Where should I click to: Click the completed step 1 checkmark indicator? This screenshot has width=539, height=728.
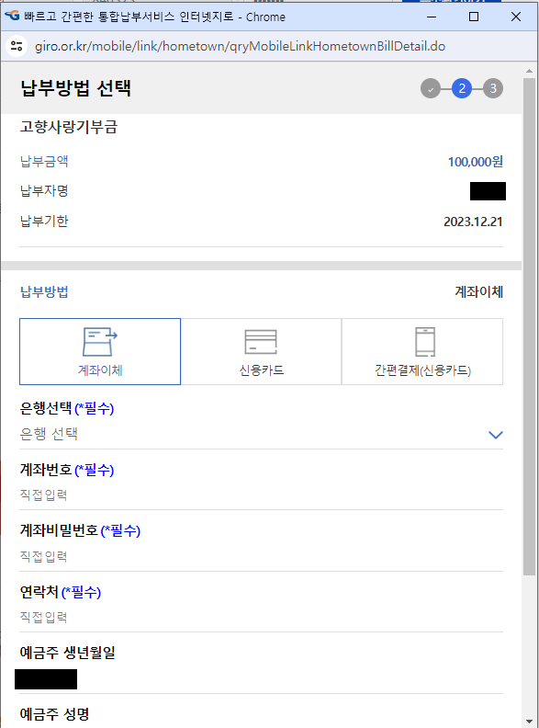tap(431, 88)
